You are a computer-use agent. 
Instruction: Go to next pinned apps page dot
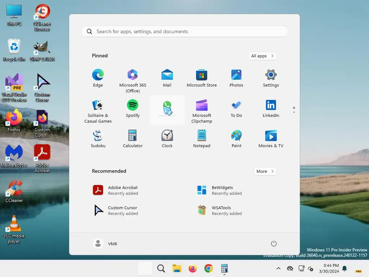click(294, 112)
